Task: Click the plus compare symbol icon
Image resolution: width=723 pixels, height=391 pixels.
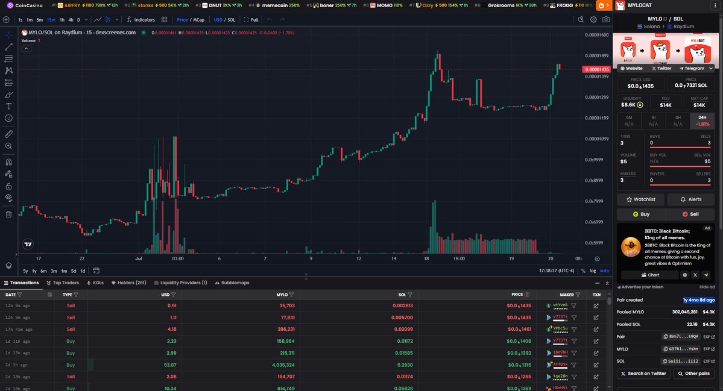Action: (6, 20)
